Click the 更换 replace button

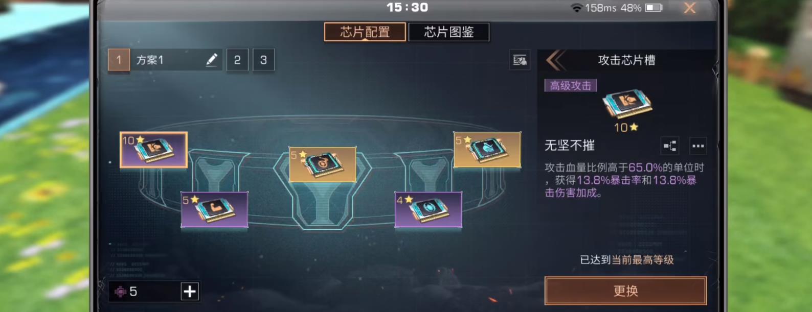pyautogui.click(x=626, y=291)
